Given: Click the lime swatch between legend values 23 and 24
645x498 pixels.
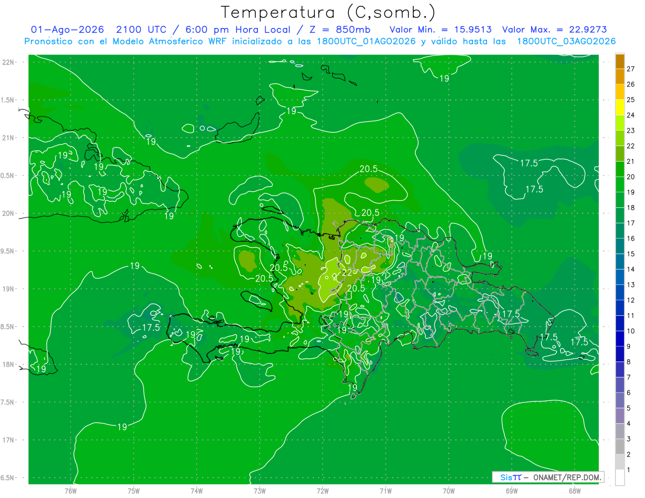Looking at the screenshot, I should (x=620, y=123).
